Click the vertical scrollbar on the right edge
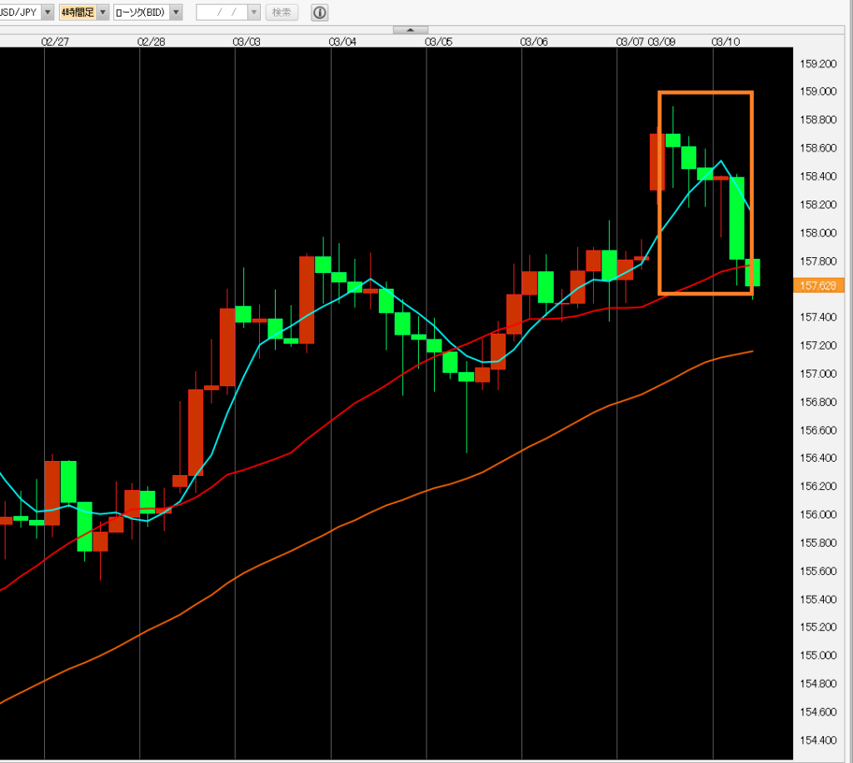The height and width of the screenshot is (763, 853). click(848, 399)
